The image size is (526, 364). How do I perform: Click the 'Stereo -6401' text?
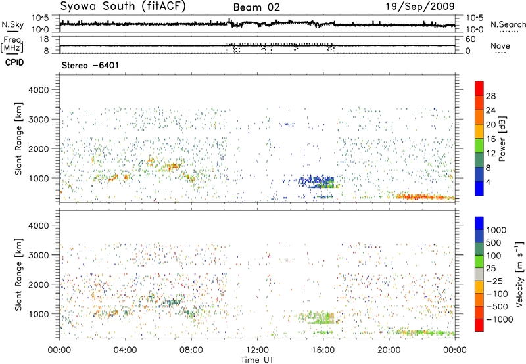(x=90, y=65)
